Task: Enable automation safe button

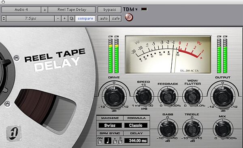Action: 116,19
